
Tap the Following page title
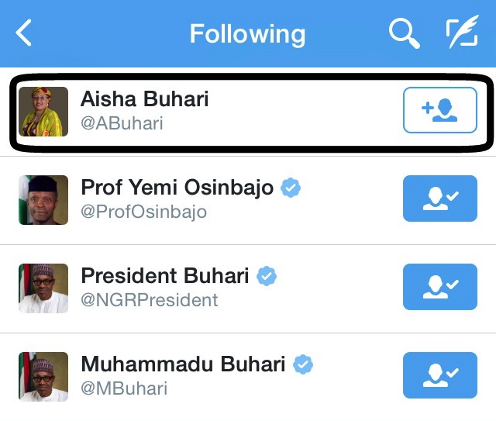point(247,34)
